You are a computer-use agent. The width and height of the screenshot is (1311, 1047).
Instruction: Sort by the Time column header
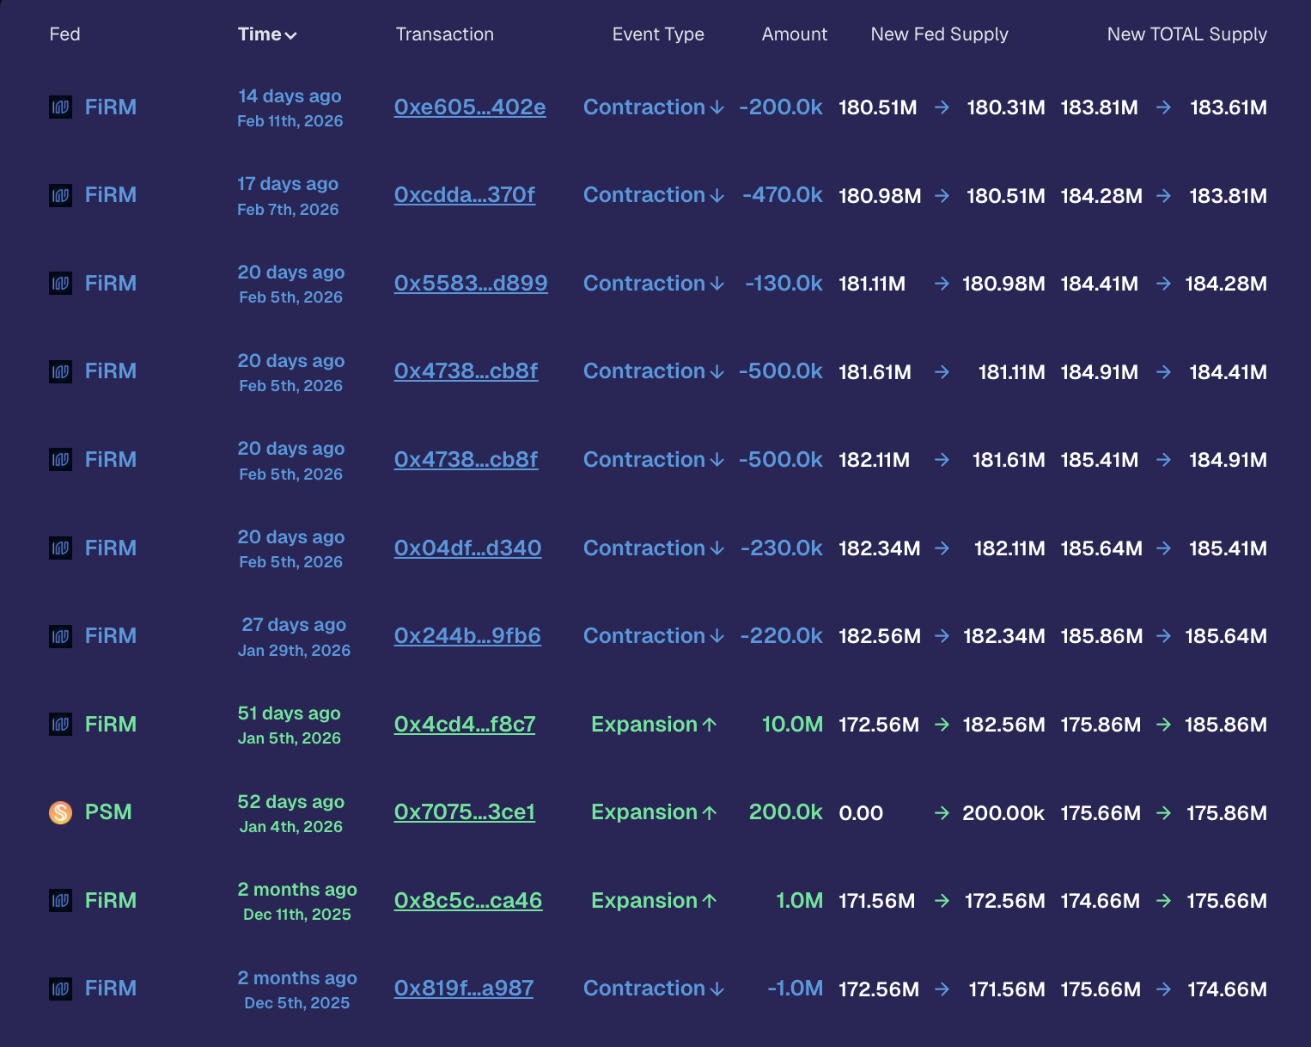pyautogui.click(x=259, y=34)
